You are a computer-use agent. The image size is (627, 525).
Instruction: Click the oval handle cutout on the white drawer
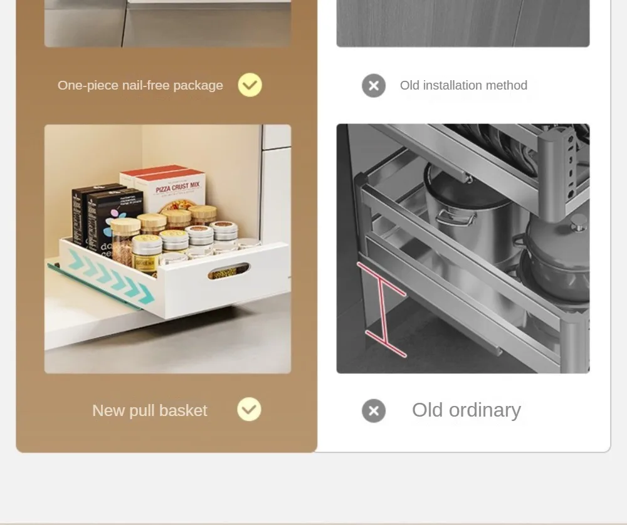coord(229,271)
